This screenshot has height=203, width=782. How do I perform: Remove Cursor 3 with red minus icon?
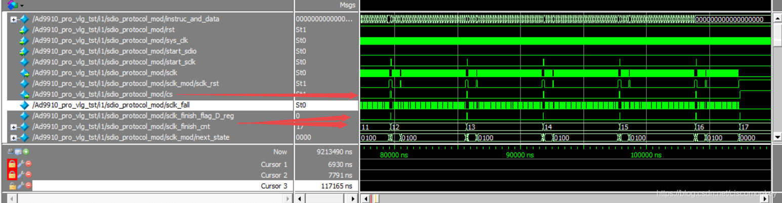pos(28,186)
